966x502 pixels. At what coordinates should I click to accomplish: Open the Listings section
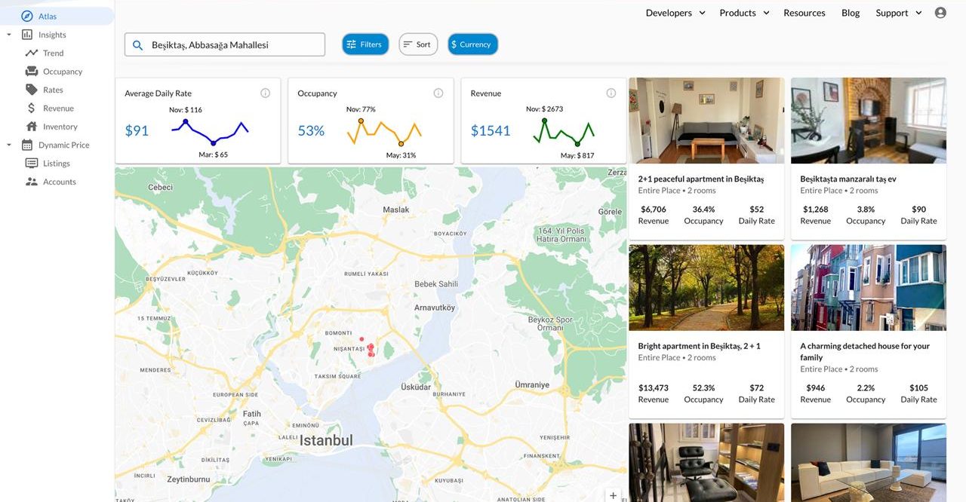coord(32,163)
